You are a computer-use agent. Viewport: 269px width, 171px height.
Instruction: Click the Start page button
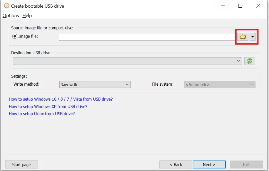[21, 164]
